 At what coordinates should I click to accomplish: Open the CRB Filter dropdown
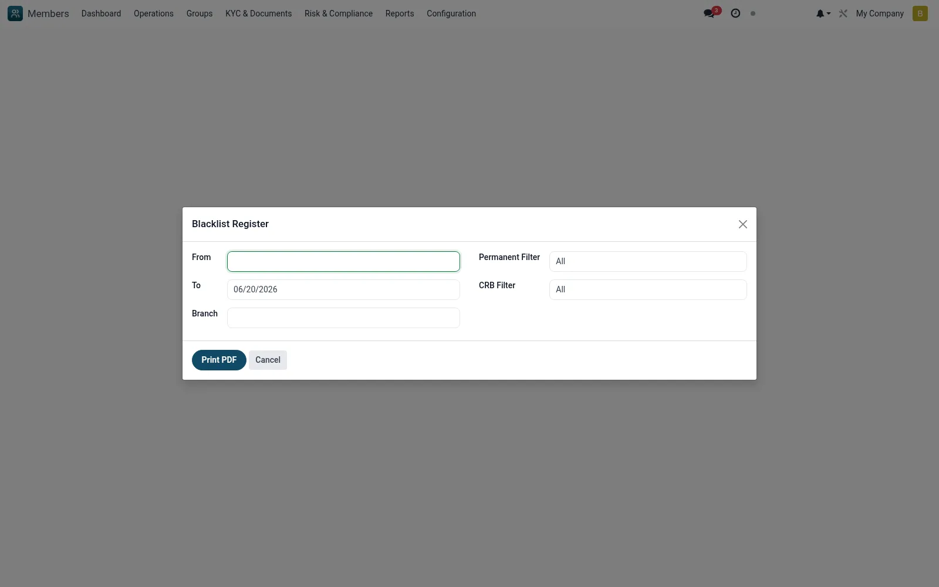point(648,289)
